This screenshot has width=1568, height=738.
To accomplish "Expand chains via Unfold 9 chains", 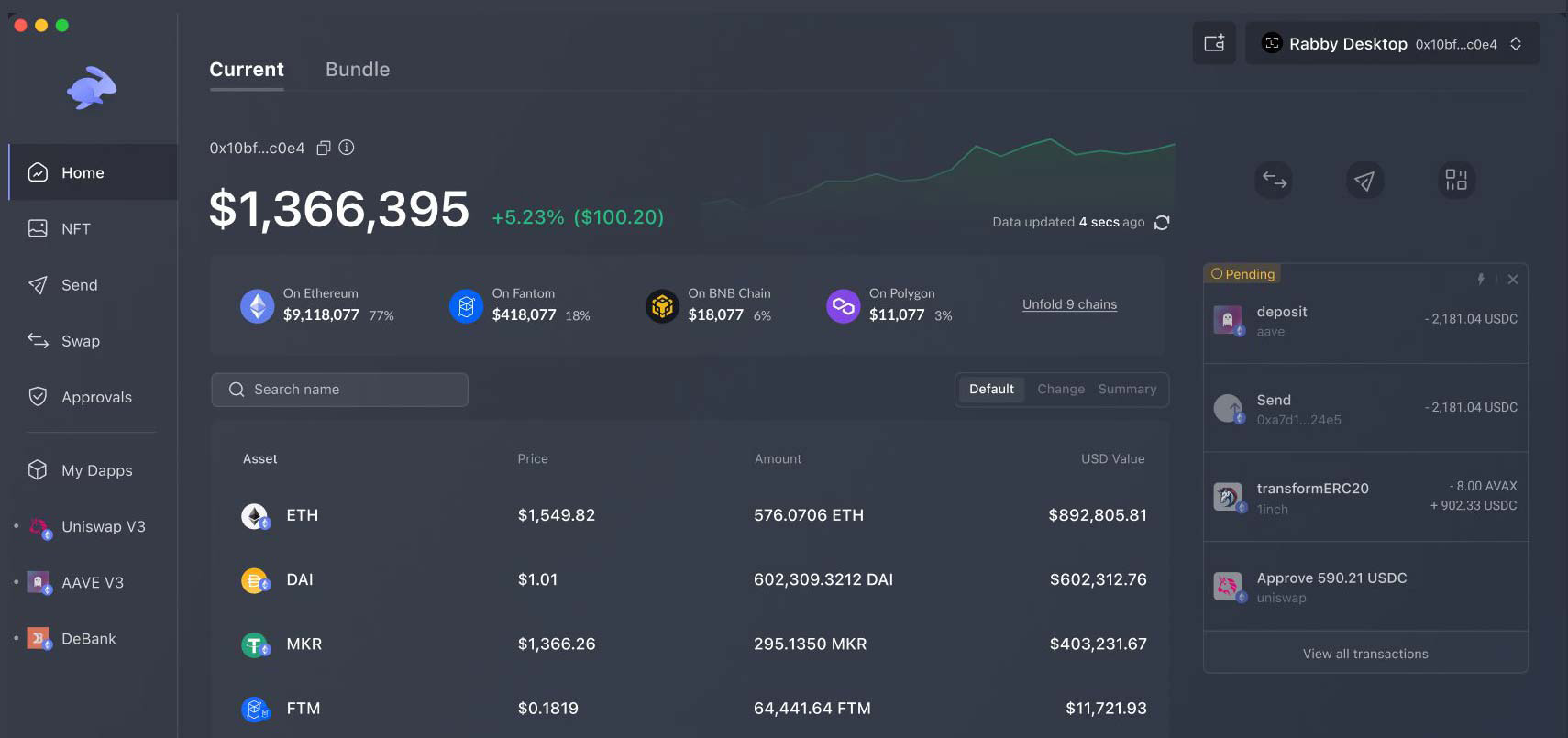I will pos(1069,304).
